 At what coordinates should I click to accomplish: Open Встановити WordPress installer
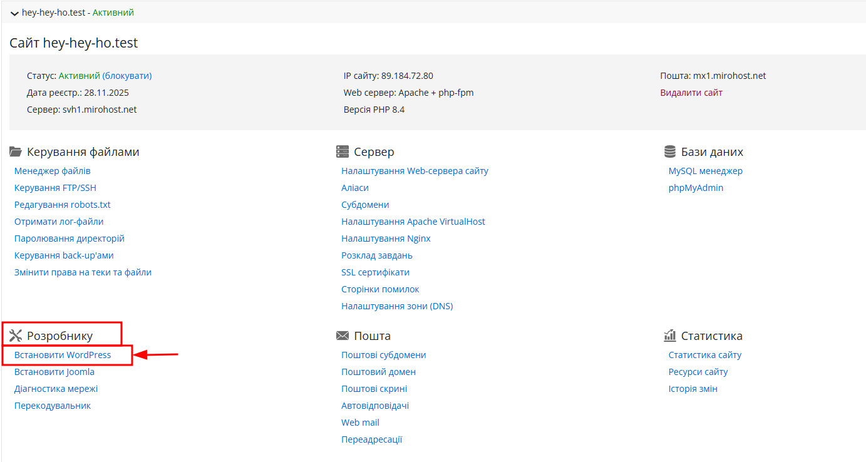pyautogui.click(x=61, y=354)
